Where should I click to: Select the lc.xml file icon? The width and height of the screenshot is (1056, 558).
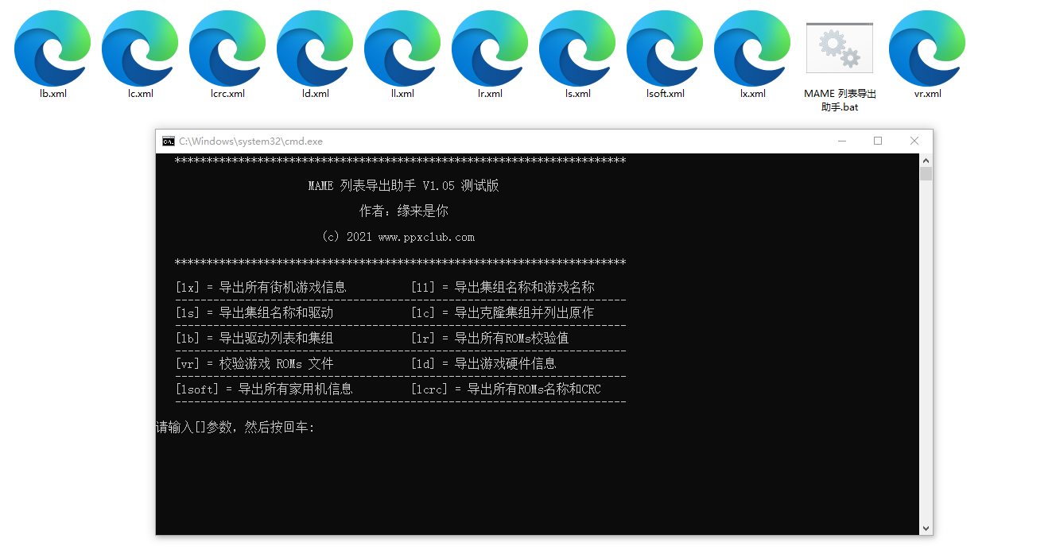coord(140,48)
